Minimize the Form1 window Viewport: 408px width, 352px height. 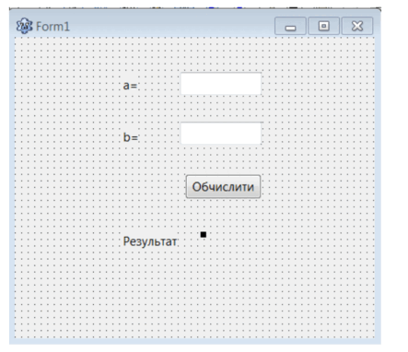point(290,26)
